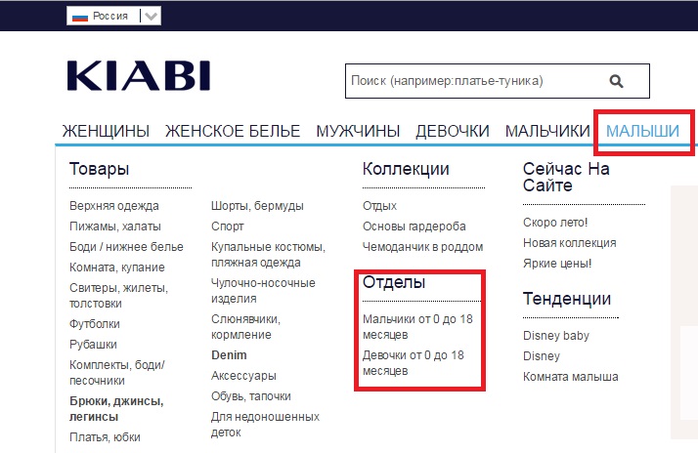Screen dimensions: 698x453
Task: Click the magnifying glass search icon
Action: (x=616, y=81)
